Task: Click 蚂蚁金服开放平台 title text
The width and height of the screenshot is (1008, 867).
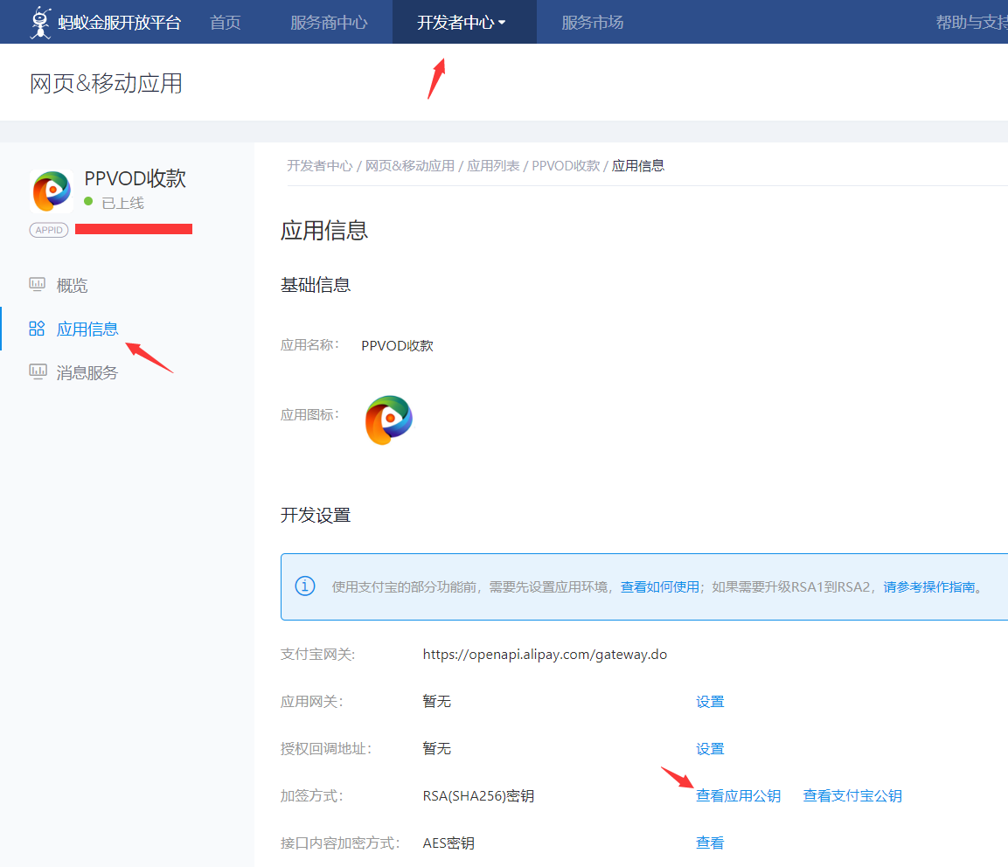Action: 120,23
